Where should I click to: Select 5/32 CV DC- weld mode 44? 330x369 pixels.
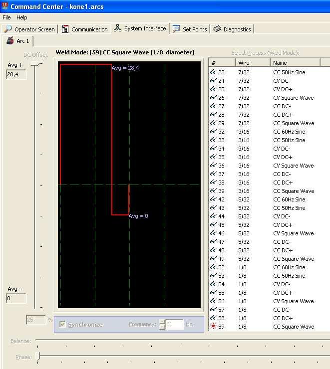click(x=269, y=216)
